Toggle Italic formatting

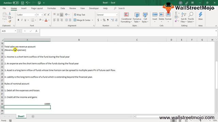pyautogui.click(x=22, y=20)
